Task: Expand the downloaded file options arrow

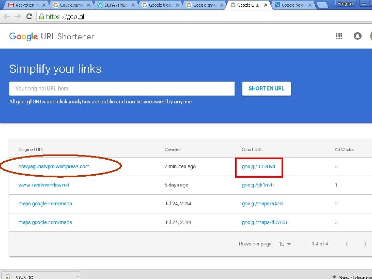Action: pos(78,276)
